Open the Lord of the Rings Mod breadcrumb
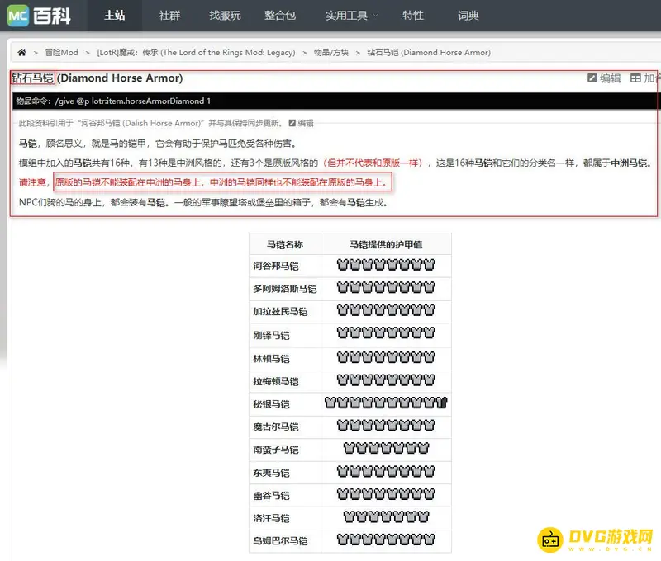The width and height of the screenshot is (661, 561). pyautogui.click(x=196, y=52)
